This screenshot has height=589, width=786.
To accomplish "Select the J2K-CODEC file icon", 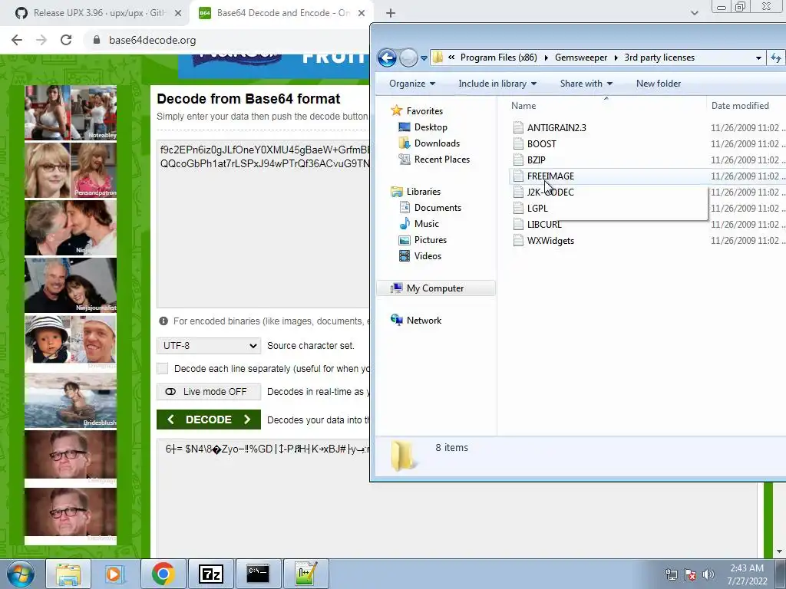I will (x=518, y=192).
